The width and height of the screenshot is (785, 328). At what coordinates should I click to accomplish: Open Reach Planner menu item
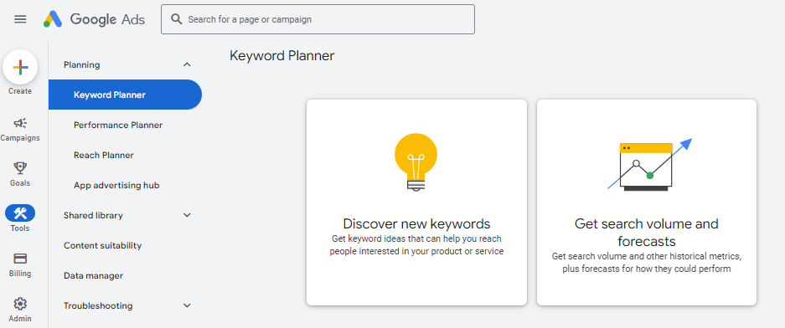104,155
